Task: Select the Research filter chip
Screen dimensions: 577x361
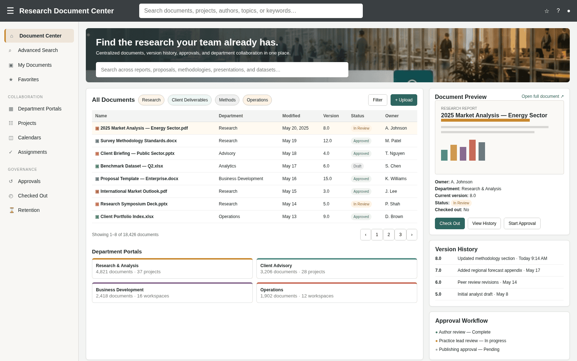Action: (x=151, y=100)
